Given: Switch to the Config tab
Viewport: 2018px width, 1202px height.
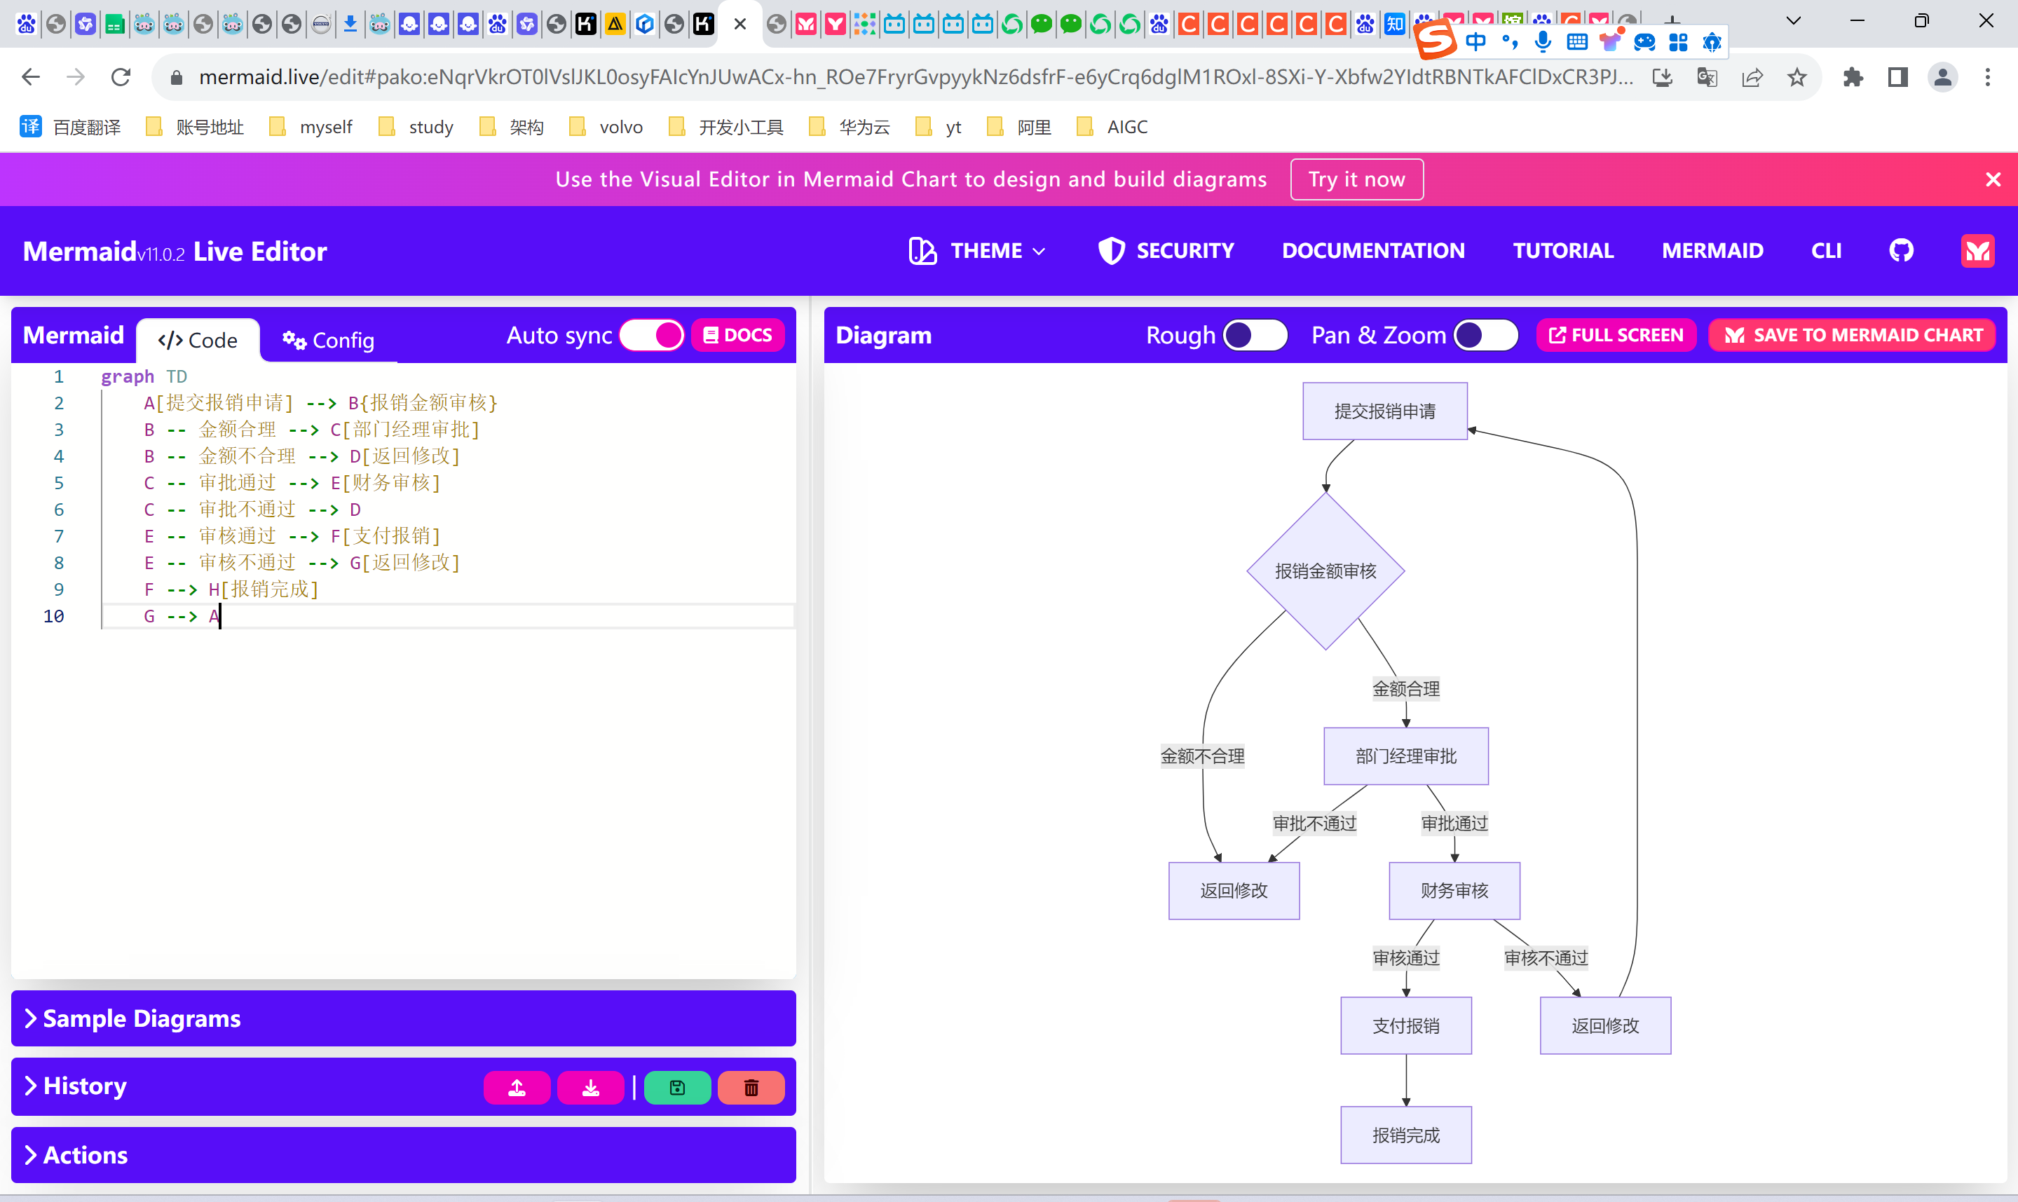Looking at the screenshot, I should coord(328,340).
